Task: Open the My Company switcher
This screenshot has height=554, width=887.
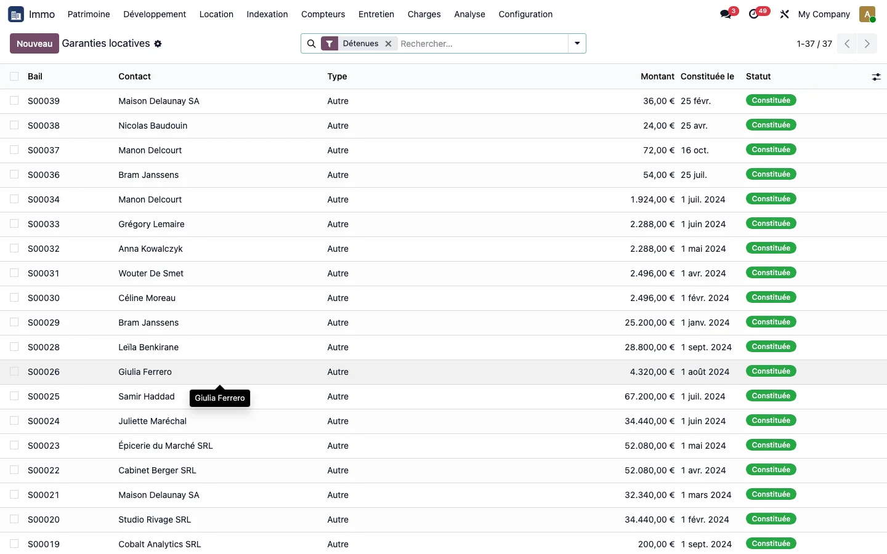Action: tap(824, 14)
